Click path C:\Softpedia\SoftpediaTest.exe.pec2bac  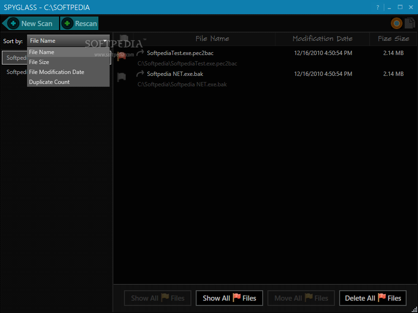[x=187, y=64]
